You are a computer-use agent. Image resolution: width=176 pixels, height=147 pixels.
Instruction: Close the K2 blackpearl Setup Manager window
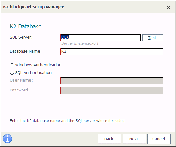click(x=168, y=7)
